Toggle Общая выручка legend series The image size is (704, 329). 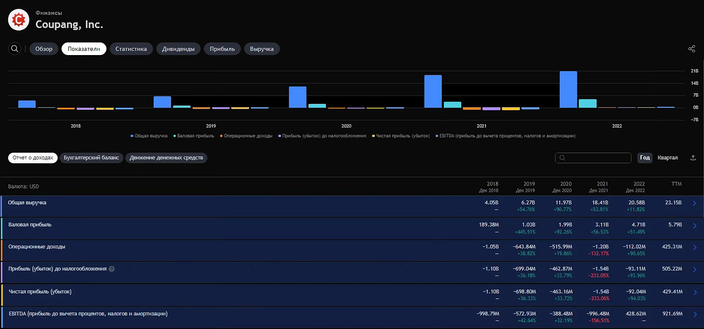point(149,136)
